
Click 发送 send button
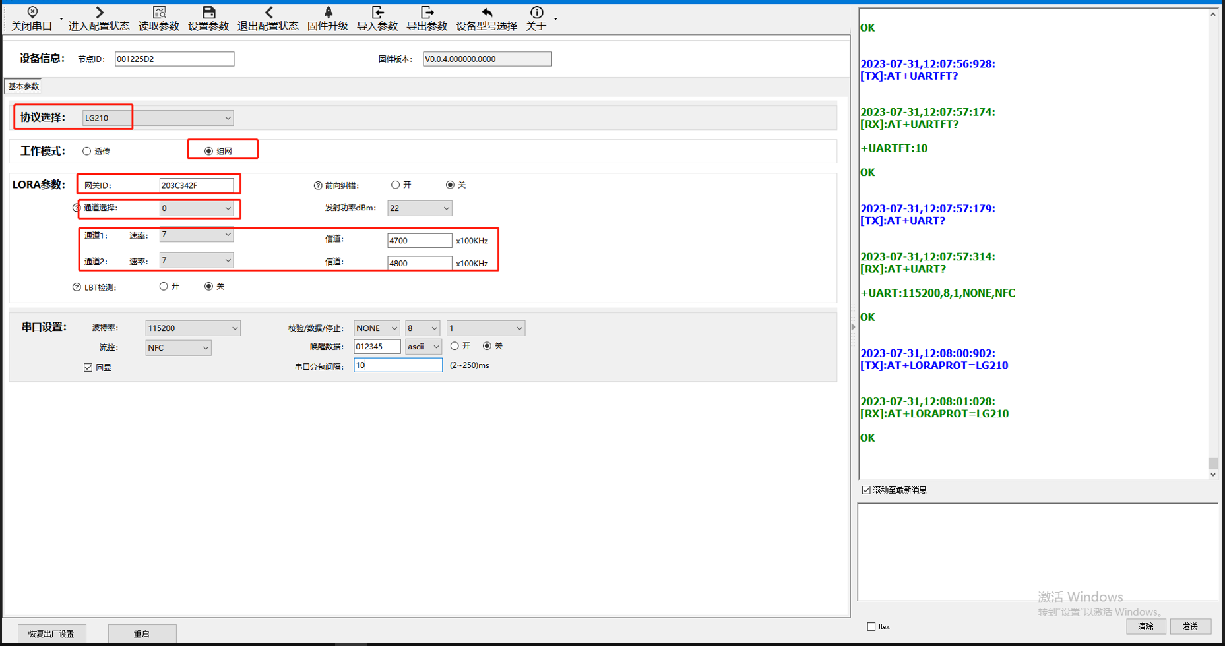click(x=1190, y=626)
